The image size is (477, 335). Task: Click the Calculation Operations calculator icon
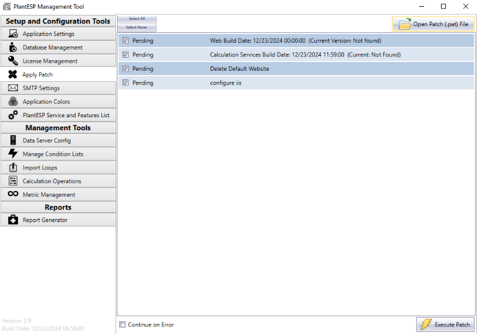[x=13, y=181]
